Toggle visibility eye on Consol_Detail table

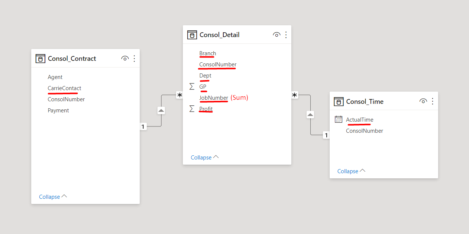coord(276,35)
